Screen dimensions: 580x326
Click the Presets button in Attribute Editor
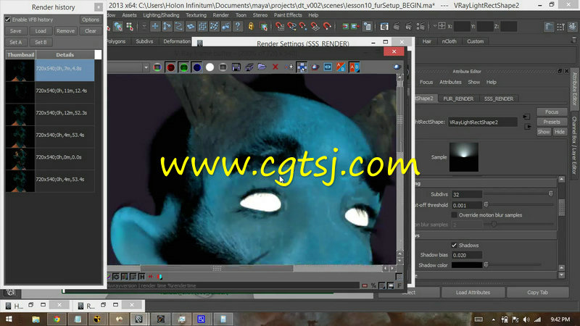click(x=552, y=122)
